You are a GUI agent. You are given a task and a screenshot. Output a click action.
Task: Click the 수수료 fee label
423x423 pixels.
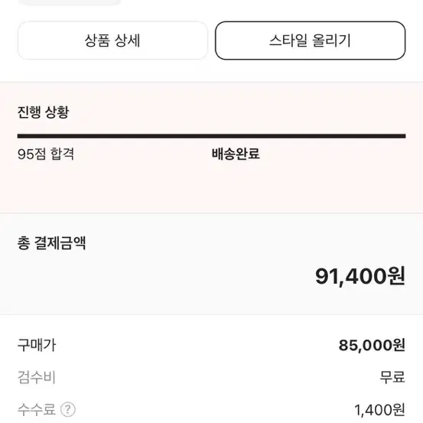pos(37,409)
